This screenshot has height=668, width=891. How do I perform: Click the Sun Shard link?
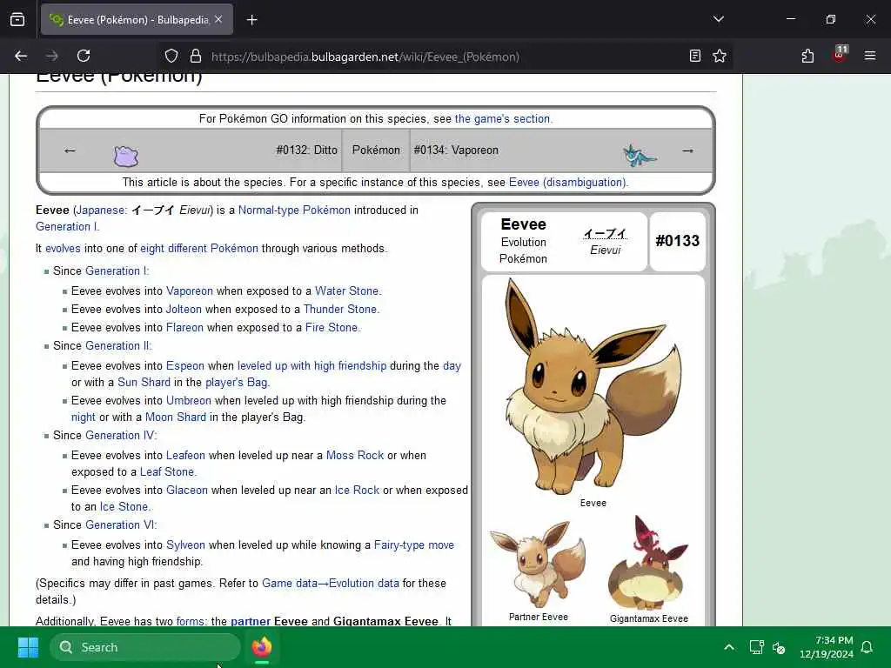(x=144, y=383)
